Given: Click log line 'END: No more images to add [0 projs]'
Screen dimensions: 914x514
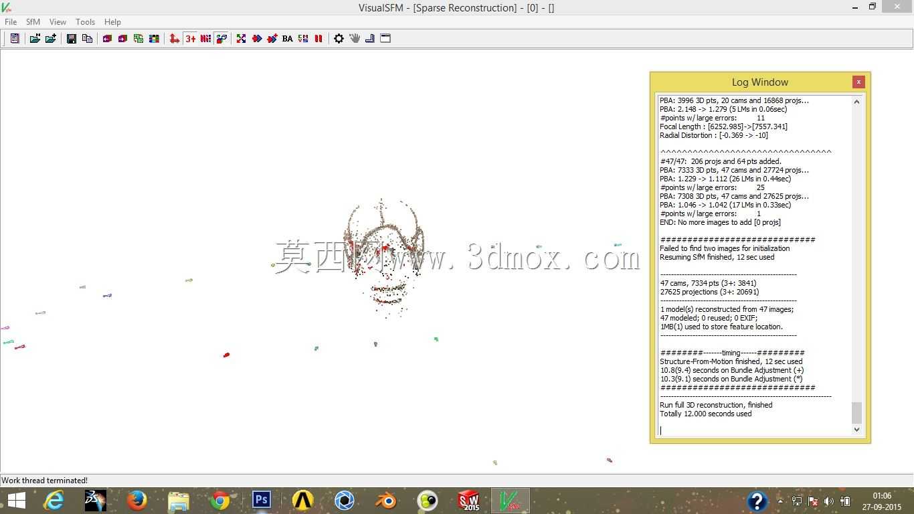Looking at the screenshot, I should tap(720, 222).
